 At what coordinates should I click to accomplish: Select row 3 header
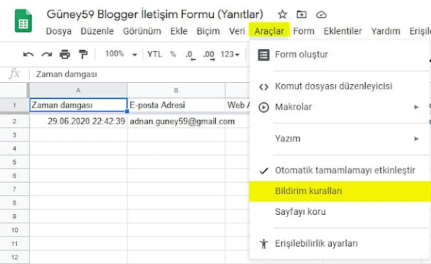click(x=14, y=135)
